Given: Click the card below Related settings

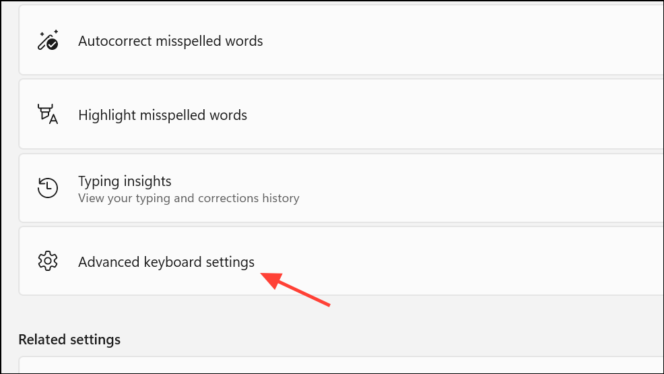Looking at the screenshot, I should coord(337,365).
